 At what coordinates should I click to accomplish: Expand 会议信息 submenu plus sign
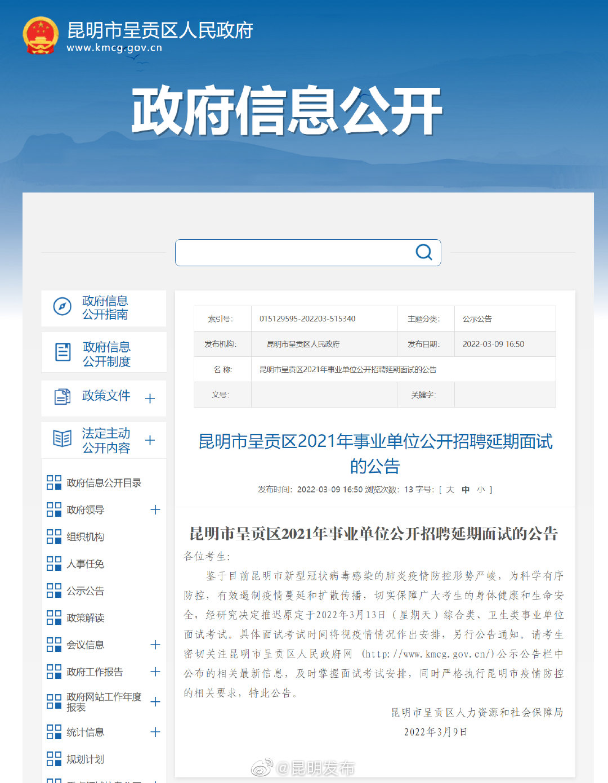[155, 645]
